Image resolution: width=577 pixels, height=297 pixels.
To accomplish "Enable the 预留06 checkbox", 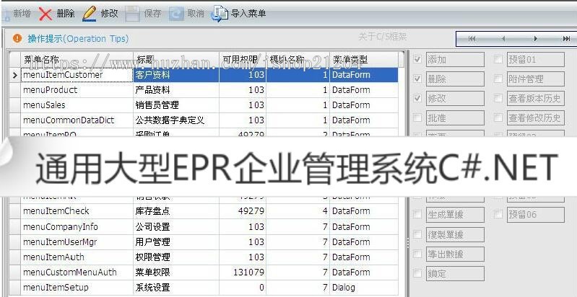I will (x=498, y=214).
